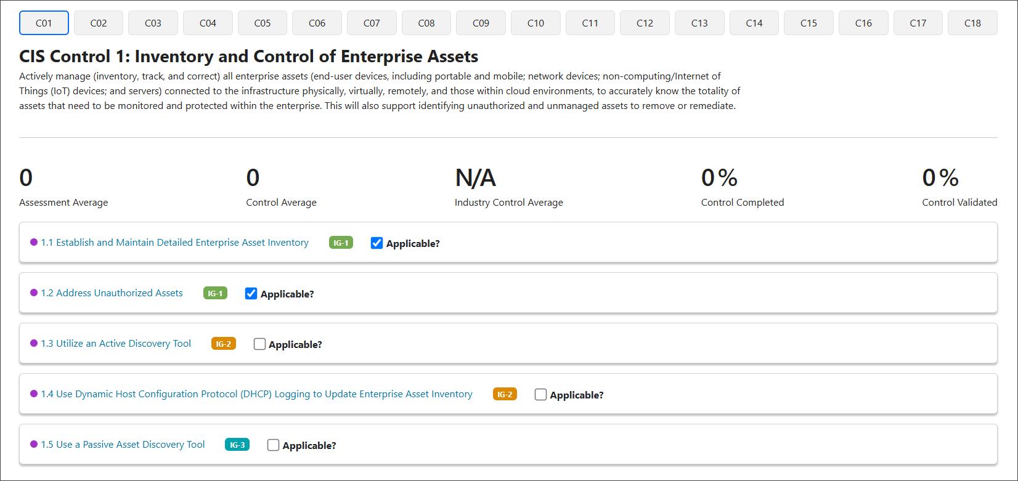Open the C08 tab
1018x481 pixels.
click(x=426, y=23)
